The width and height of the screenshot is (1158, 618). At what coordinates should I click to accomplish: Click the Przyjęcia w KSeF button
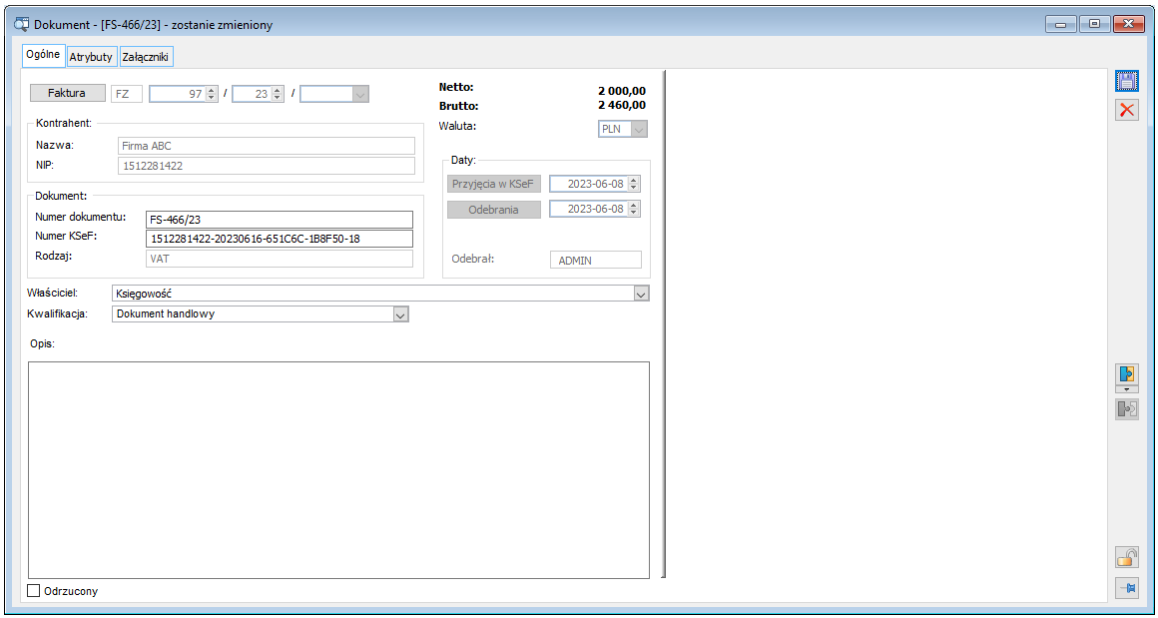[494, 184]
